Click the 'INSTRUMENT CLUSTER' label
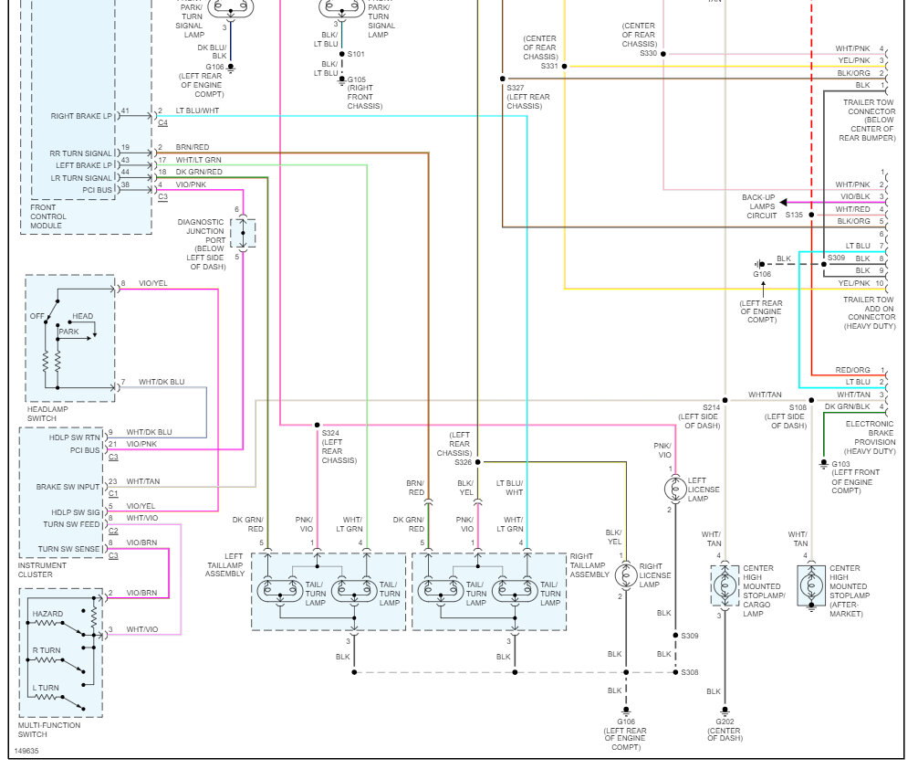Image resolution: width=918 pixels, height=769 pixels. click(x=42, y=570)
